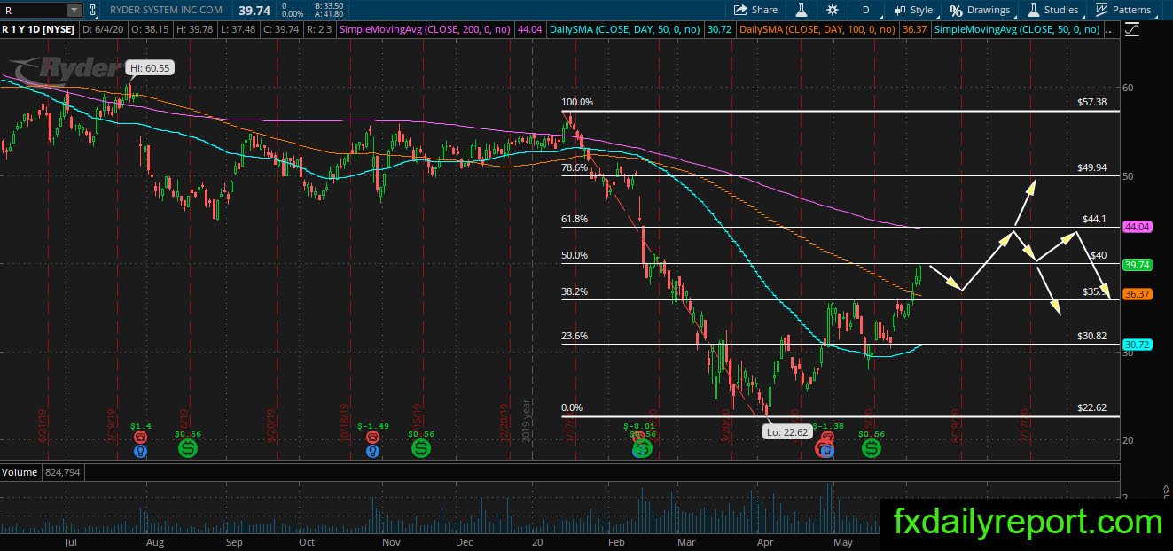Screen dimensions: 1173x551
Task: Select DailySMA (CLOSE, DAY, 100, 0, no) study label
Action: [x=817, y=29]
